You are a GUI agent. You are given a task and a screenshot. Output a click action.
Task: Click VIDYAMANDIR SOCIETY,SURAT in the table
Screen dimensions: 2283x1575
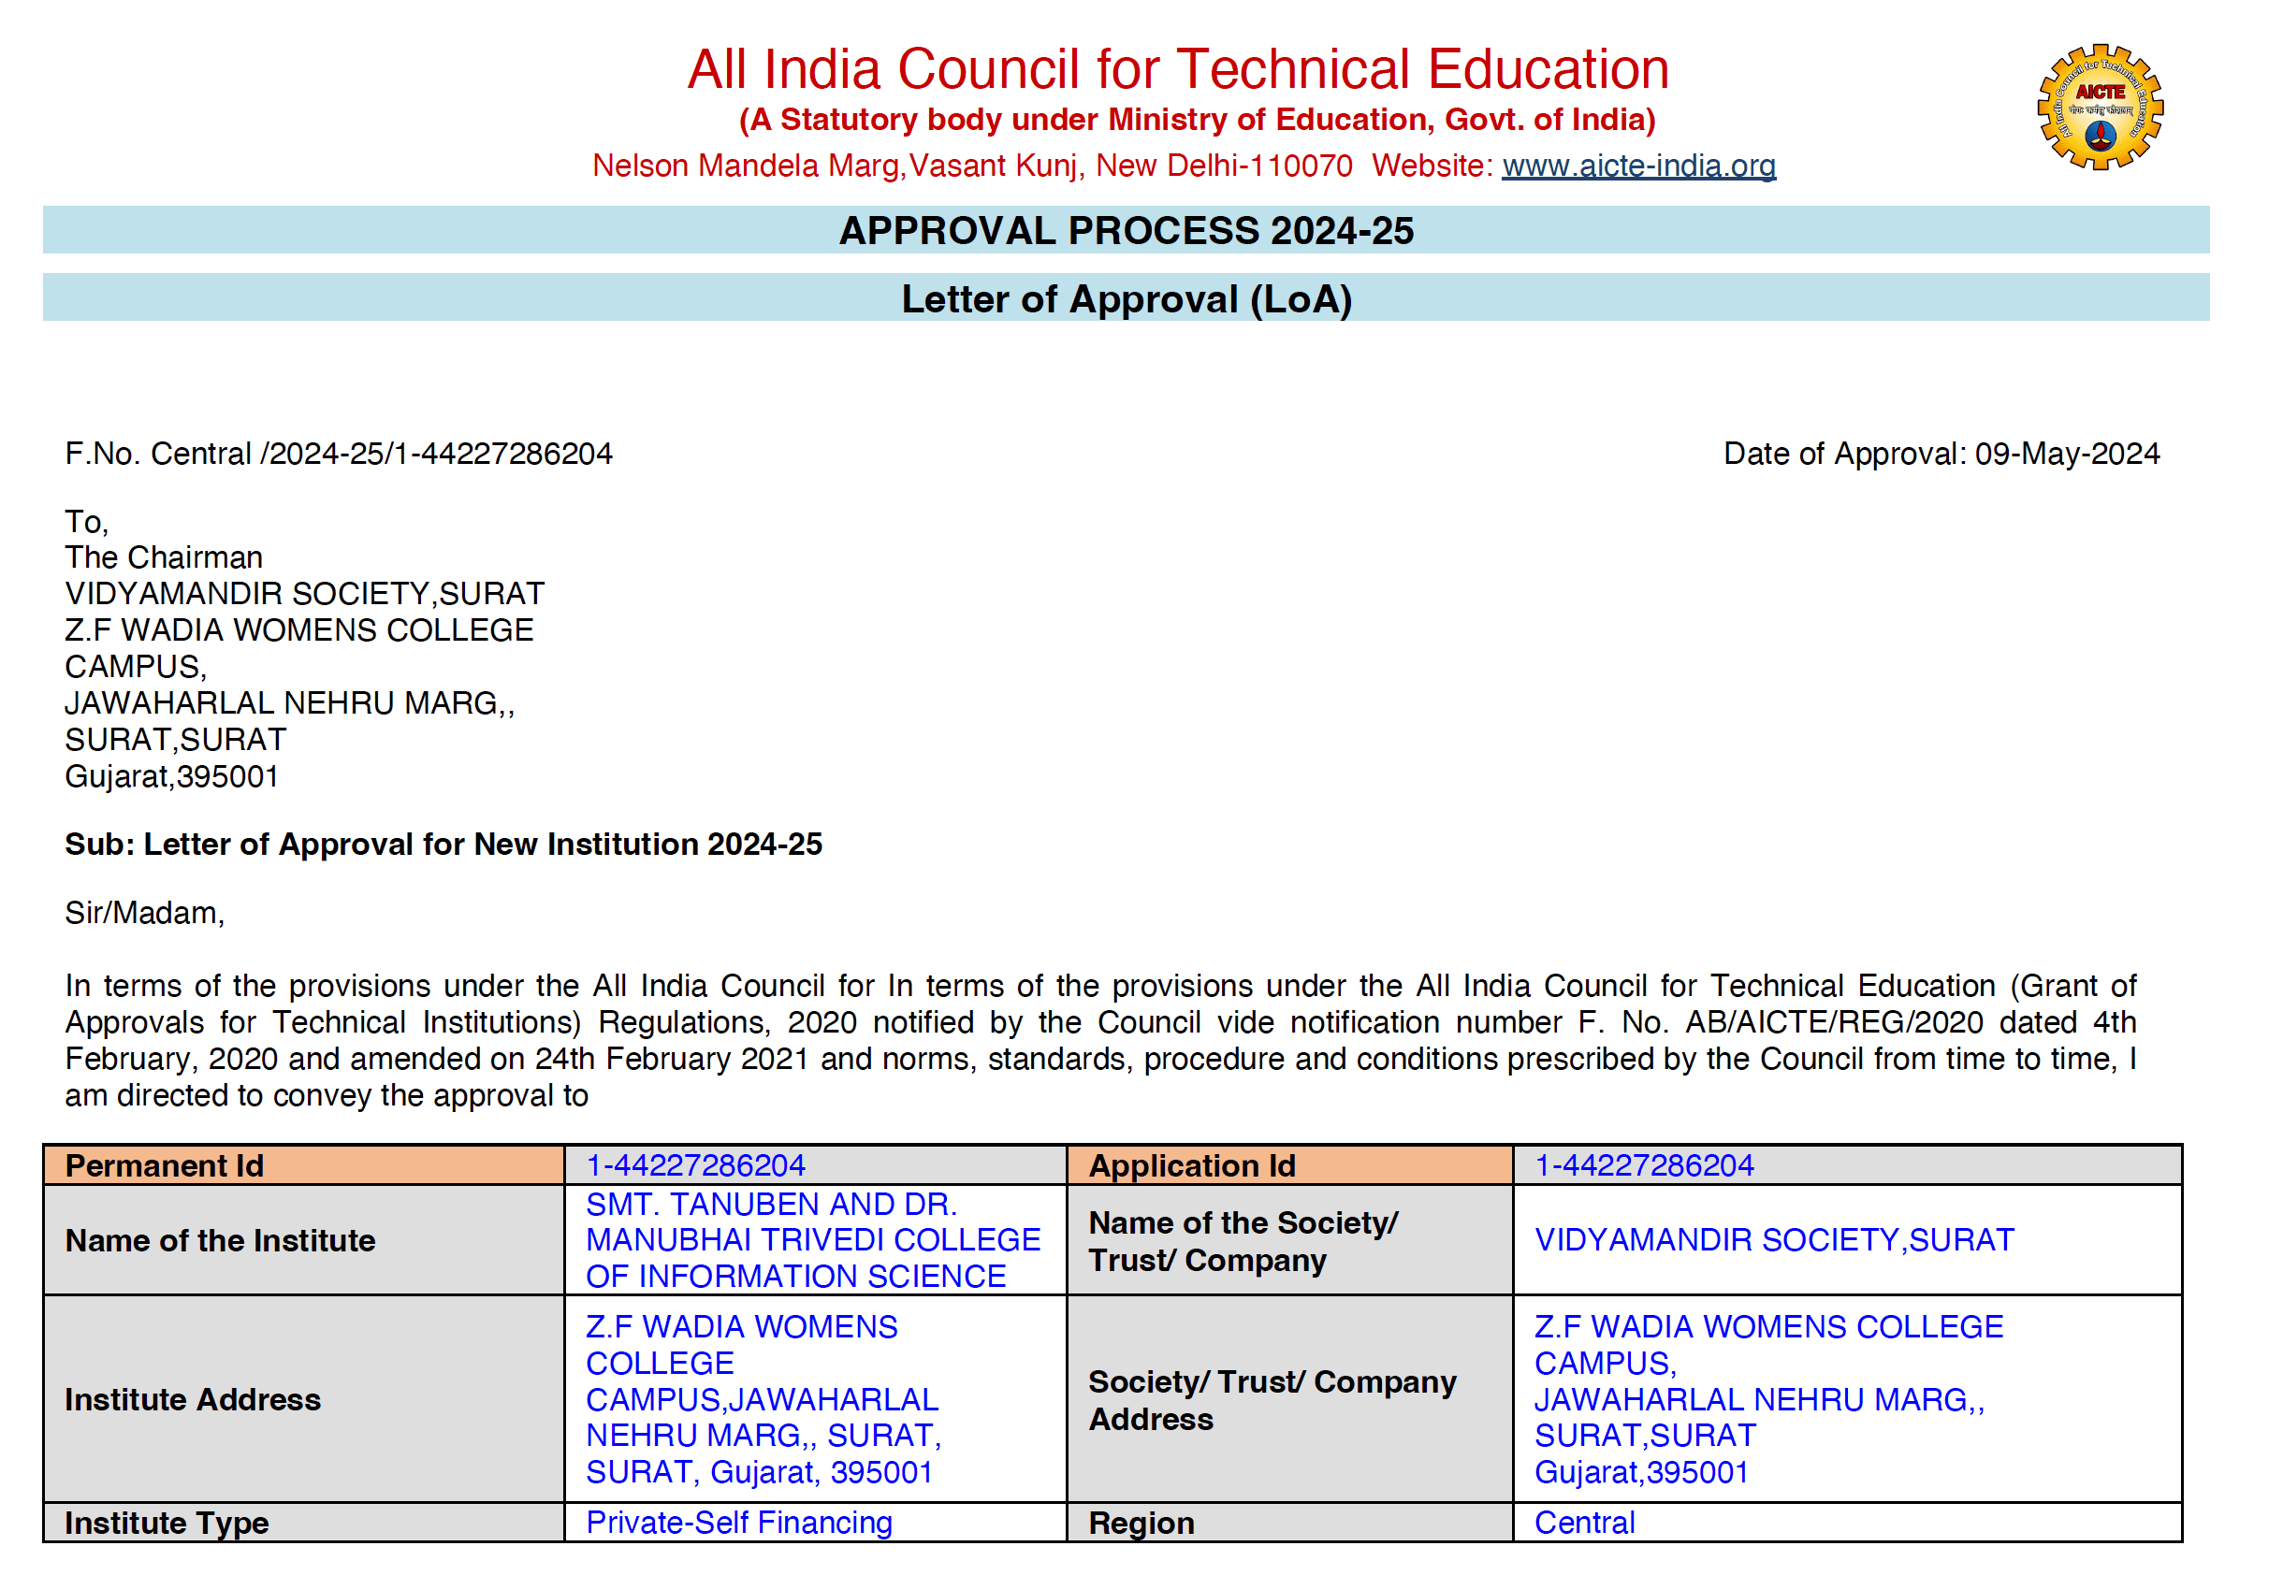[x=1773, y=1238]
